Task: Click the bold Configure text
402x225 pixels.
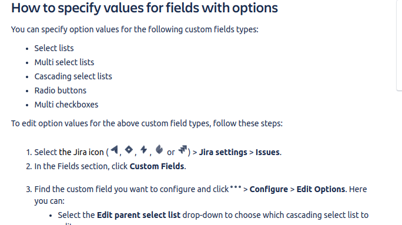Action: coord(269,189)
